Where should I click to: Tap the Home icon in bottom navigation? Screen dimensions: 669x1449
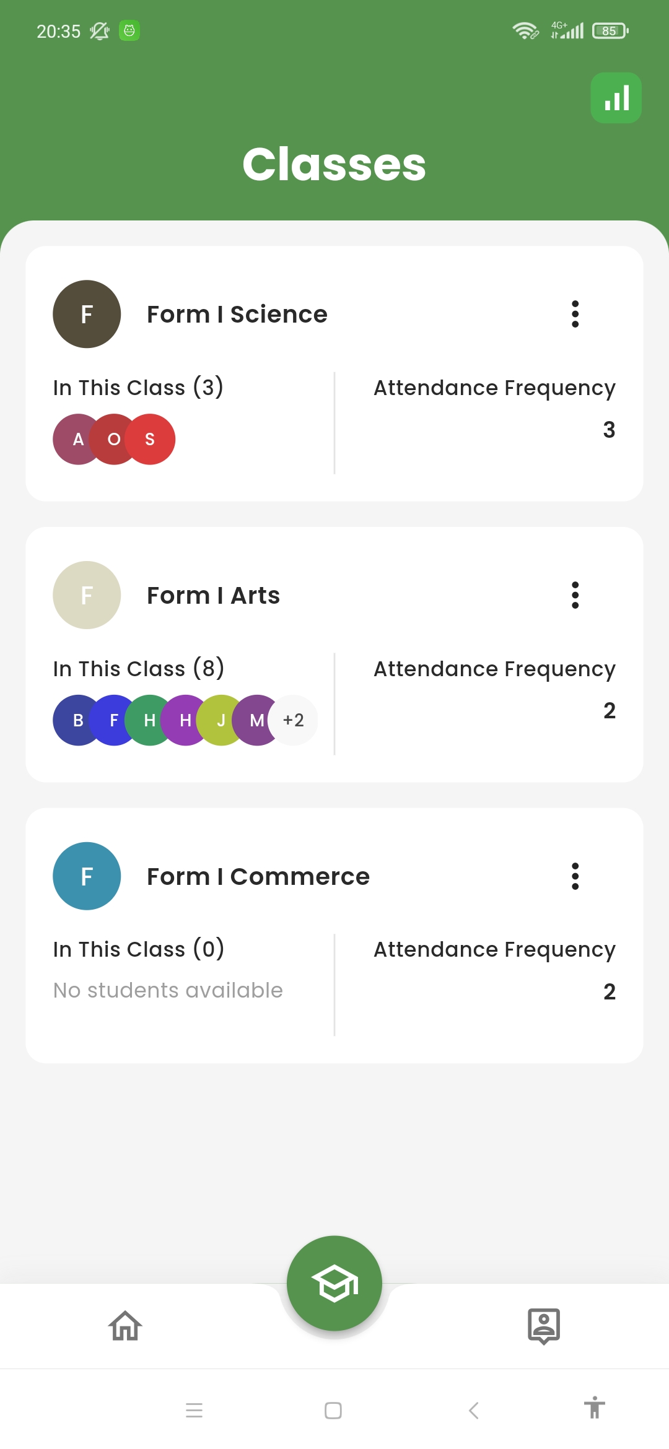click(x=126, y=1326)
